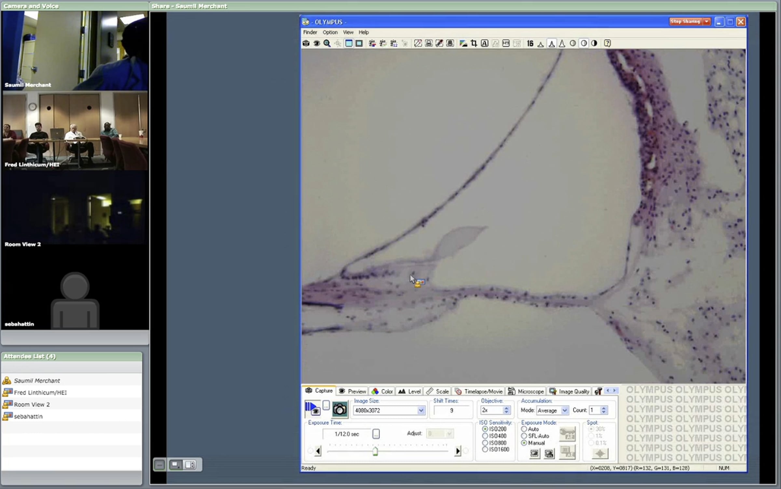
Task: Switch to the Color tab
Action: [x=382, y=391]
